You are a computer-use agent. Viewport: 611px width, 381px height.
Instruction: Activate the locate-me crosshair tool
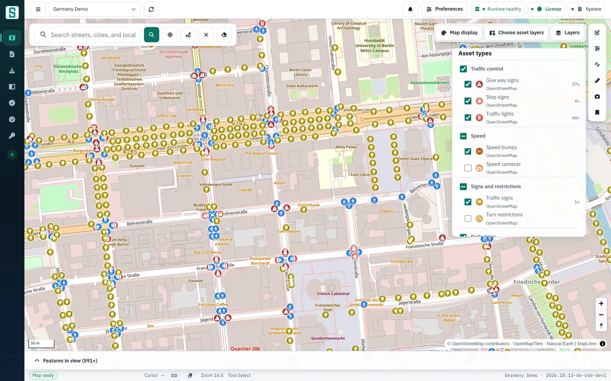pyautogui.click(x=170, y=35)
